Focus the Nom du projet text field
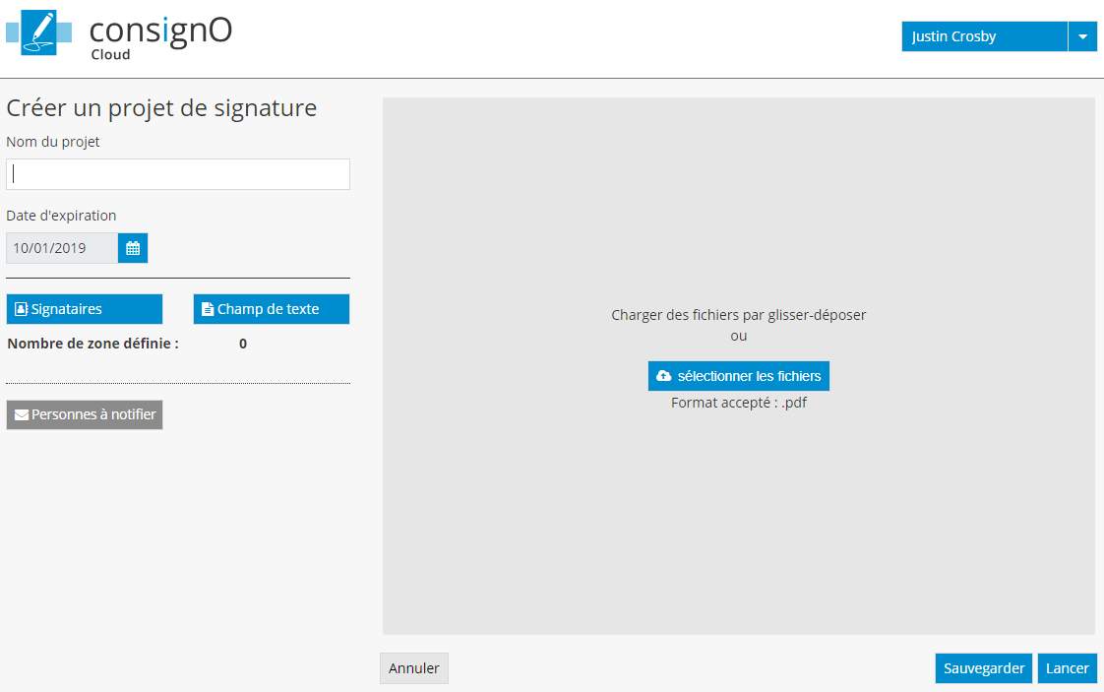Viewport: 1104px width, 692px height. pyautogui.click(x=178, y=174)
